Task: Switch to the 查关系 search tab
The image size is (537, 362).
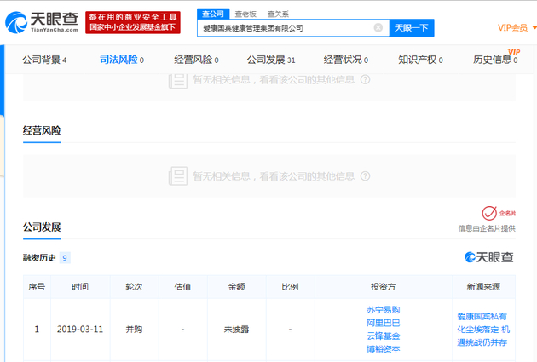Action: tap(277, 14)
